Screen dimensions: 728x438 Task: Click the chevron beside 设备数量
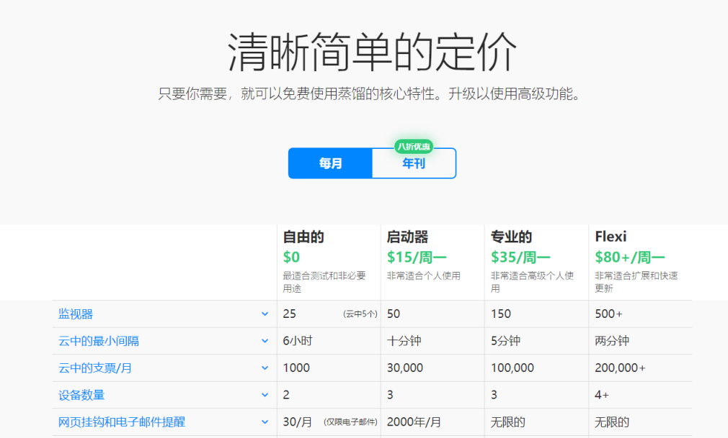click(265, 395)
